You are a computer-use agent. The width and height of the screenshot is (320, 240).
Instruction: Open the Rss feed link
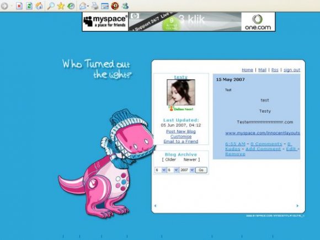tap(275, 70)
